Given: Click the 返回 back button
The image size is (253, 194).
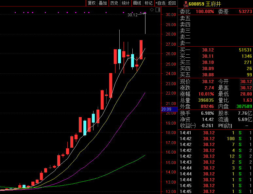Looking at the screenshot, I should tap(172, 3).
